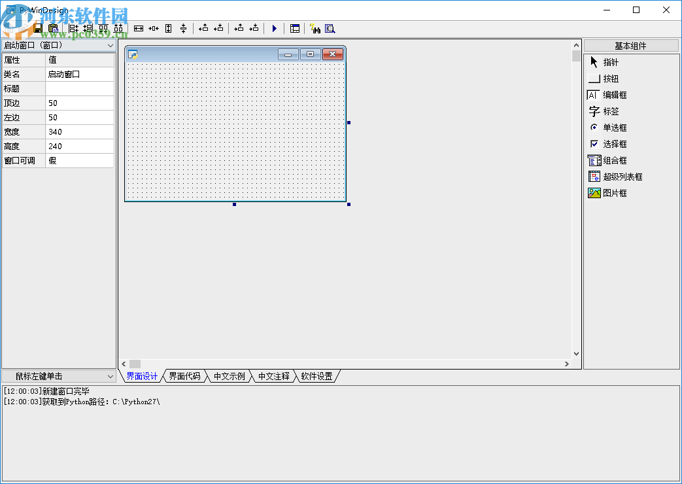
Task: Select the 标签 label component
Action: [604, 111]
